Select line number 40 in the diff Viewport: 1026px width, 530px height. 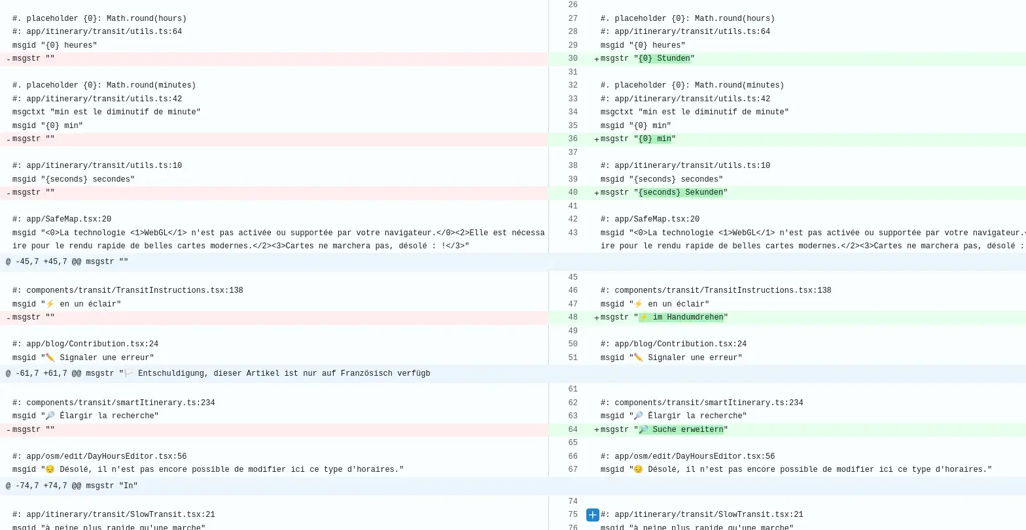(573, 193)
